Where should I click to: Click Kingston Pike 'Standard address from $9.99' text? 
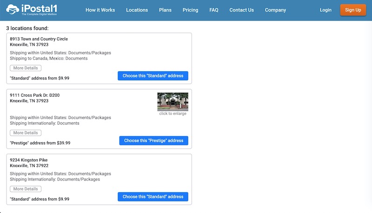(x=40, y=199)
